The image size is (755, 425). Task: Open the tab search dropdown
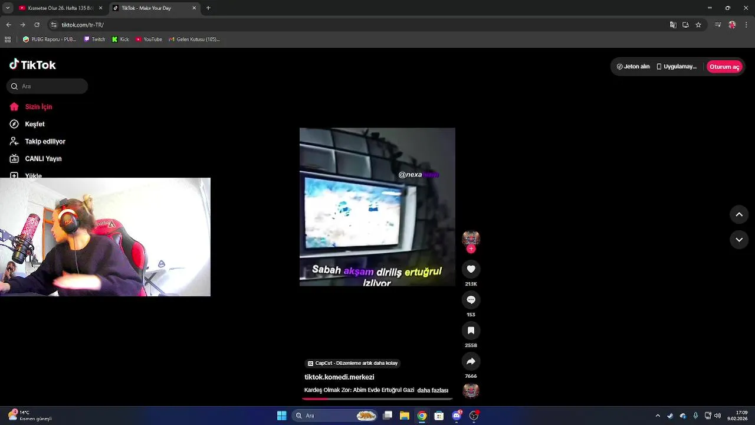pyautogui.click(x=8, y=8)
